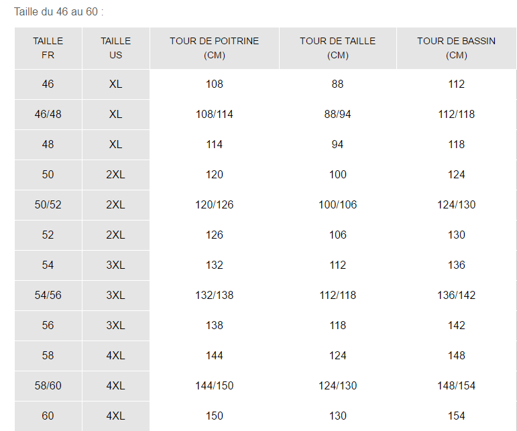Select the TOUR DE POITRINE header cell

pyautogui.click(x=214, y=48)
